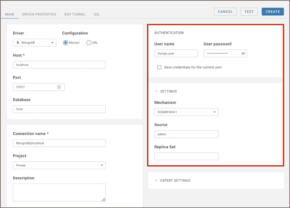Show password using the eye icon
Screen dimensions: 290x208
tap(243, 53)
